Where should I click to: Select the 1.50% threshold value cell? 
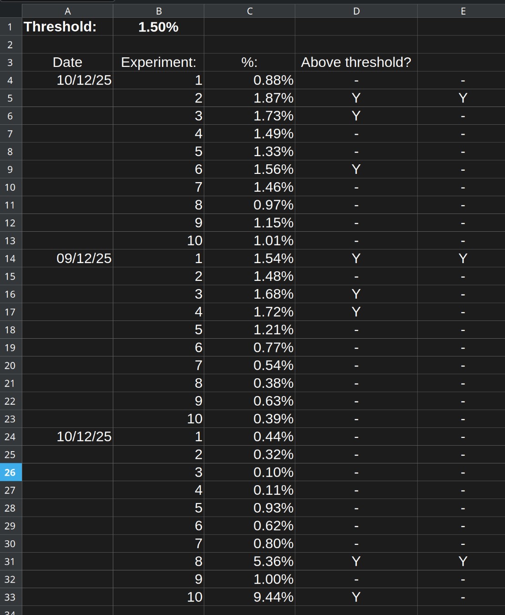[x=158, y=27]
